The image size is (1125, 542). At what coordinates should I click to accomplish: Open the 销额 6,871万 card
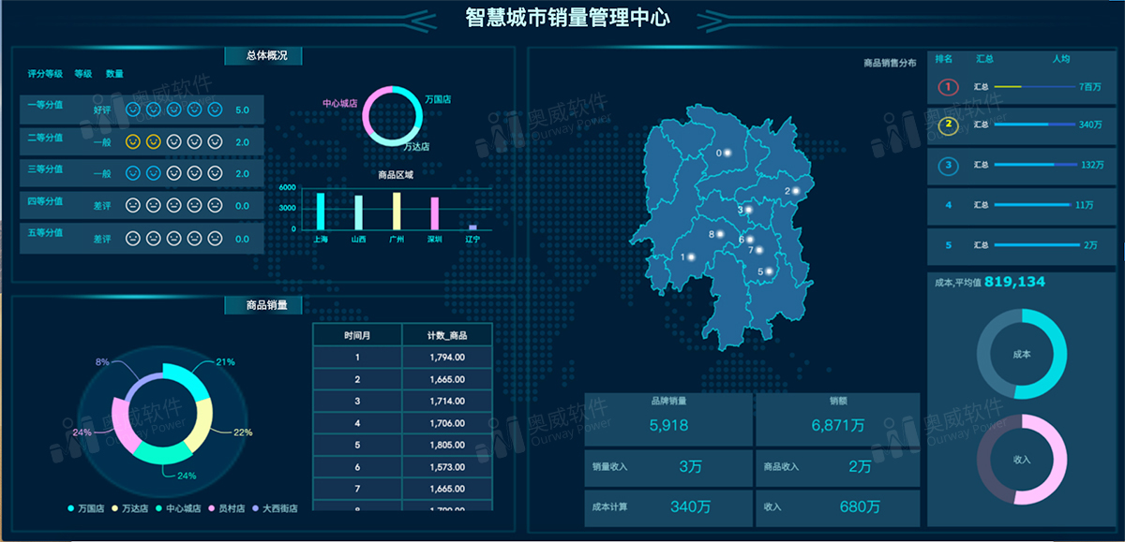[837, 419]
